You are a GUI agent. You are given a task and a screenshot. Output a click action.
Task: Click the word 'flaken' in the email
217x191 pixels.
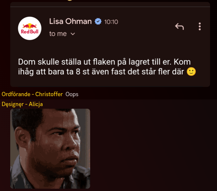(x=104, y=62)
